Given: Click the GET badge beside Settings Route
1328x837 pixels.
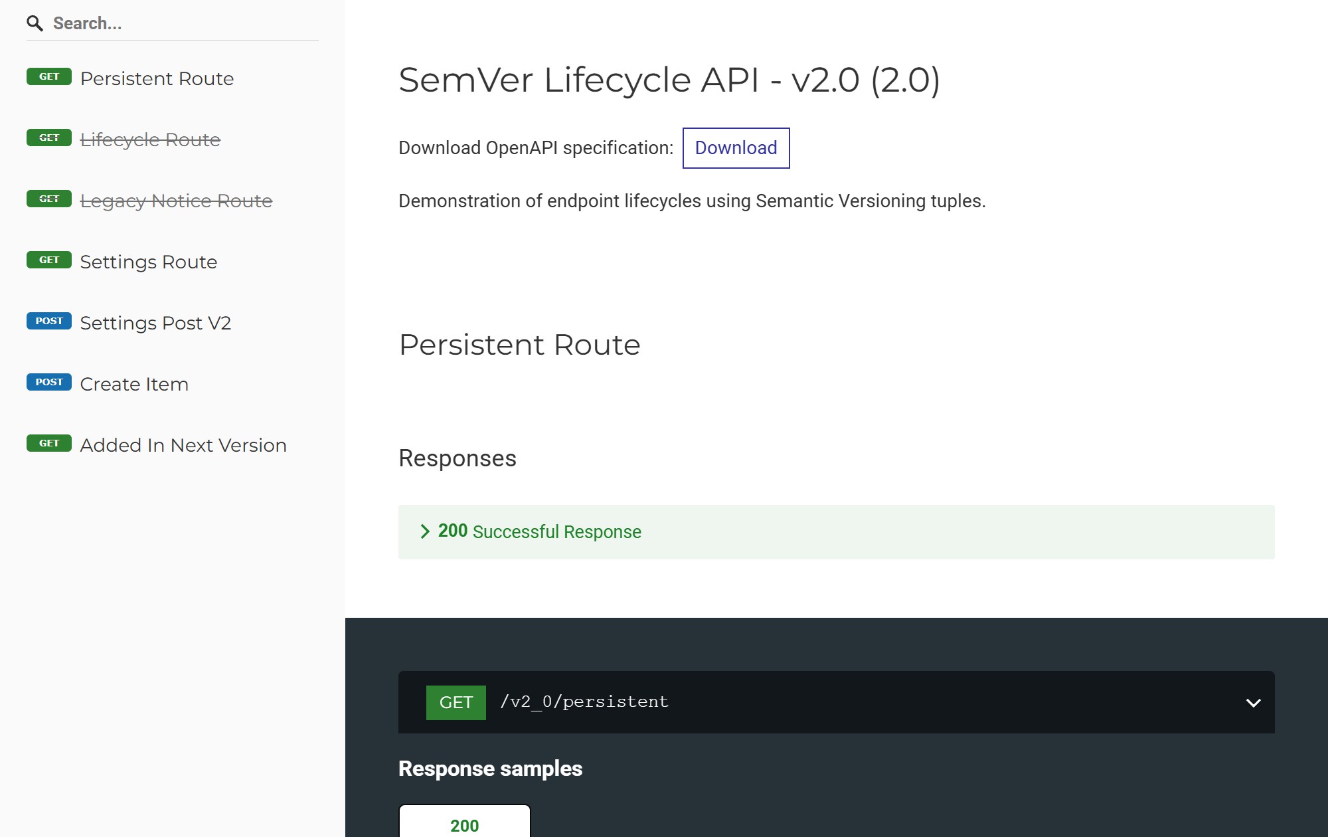Looking at the screenshot, I should [49, 260].
